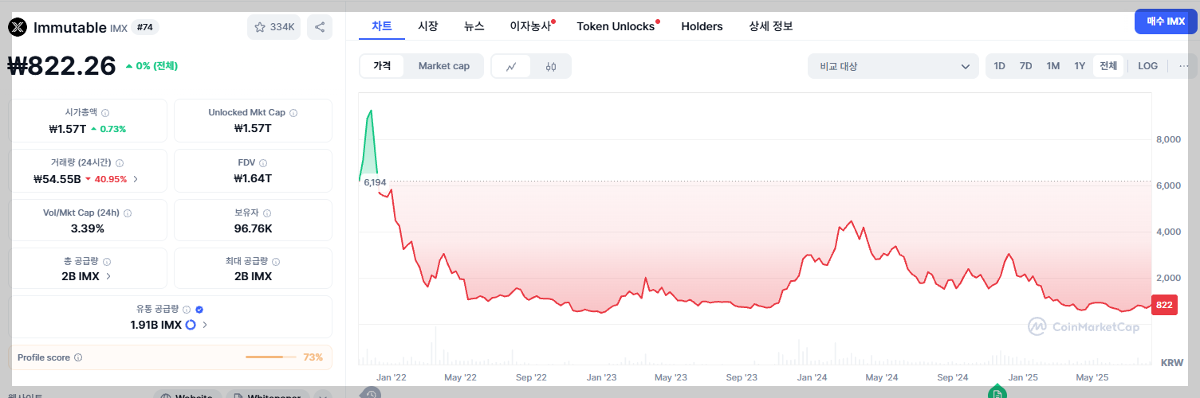Click the green document marker on timeline
The width and height of the screenshot is (1200, 398).
tap(997, 394)
